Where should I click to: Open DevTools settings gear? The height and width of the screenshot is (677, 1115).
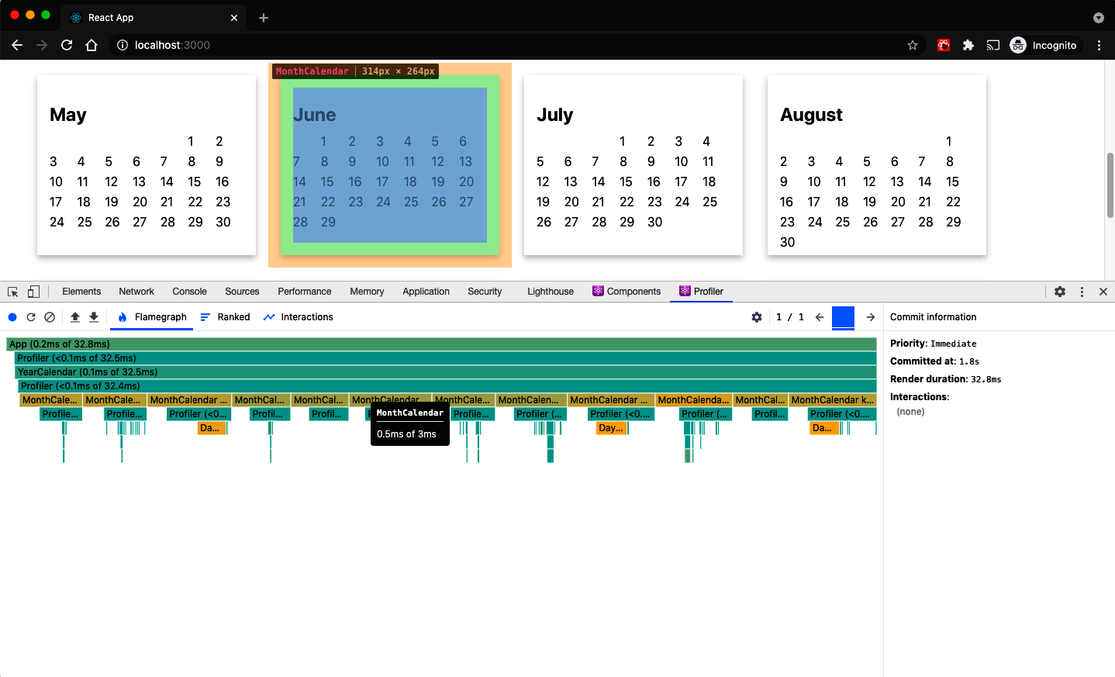click(x=1060, y=292)
